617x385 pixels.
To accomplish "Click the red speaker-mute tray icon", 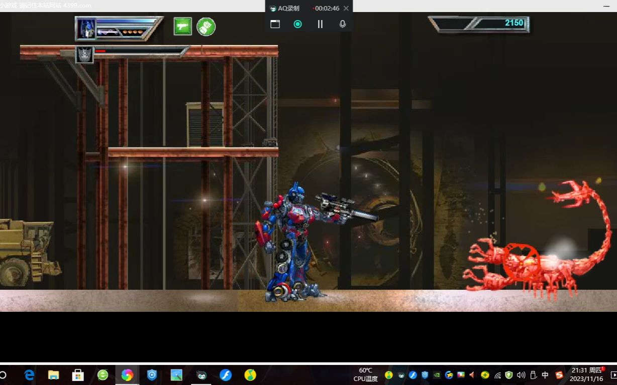I will point(472,374).
